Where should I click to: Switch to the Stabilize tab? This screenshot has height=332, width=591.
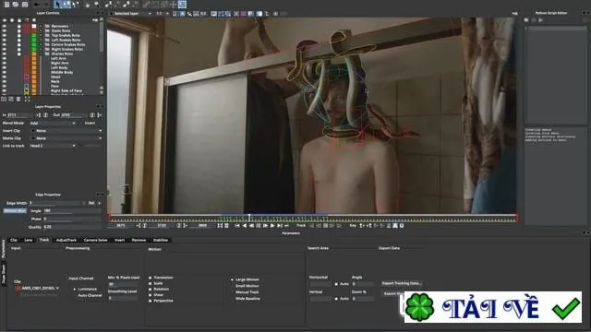[x=161, y=240]
